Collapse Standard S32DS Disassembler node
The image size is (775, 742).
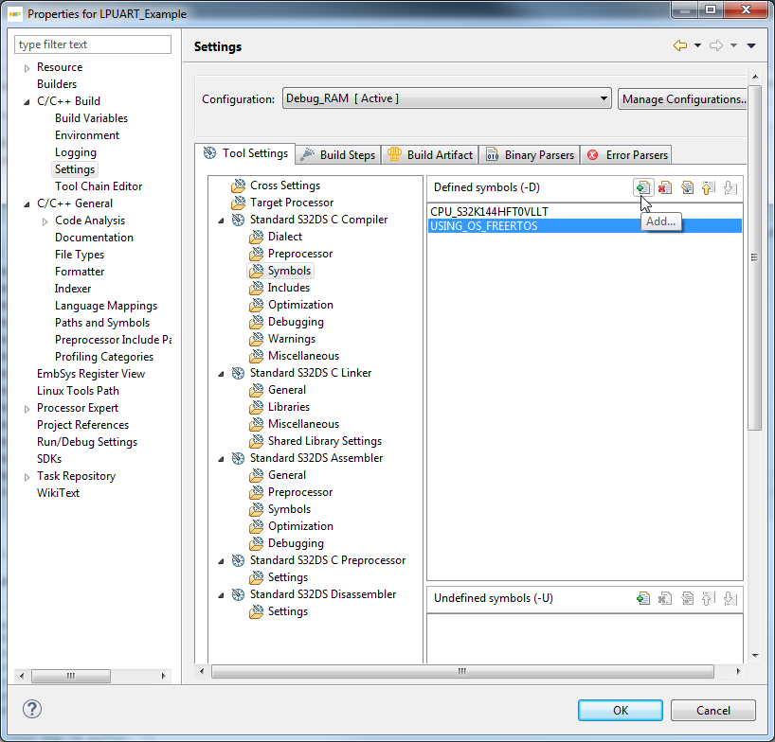click(221, 595)
